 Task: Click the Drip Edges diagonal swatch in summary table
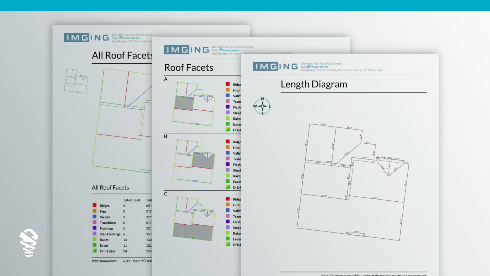94,251
